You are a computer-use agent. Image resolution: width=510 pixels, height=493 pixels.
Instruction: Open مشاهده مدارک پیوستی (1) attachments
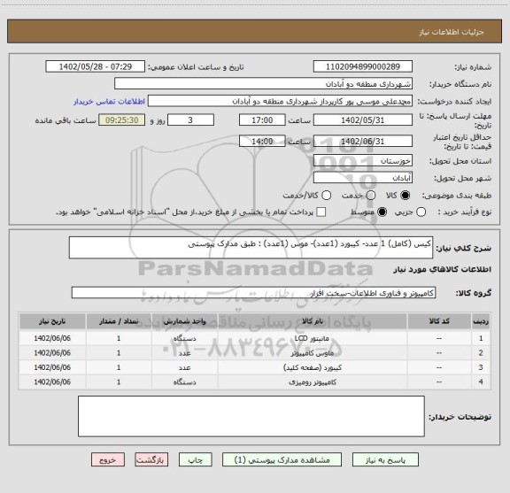click(282, 460)
